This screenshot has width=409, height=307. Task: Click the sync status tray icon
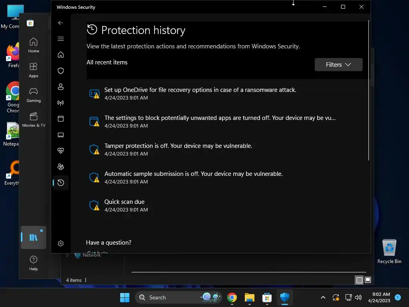pyautogui.click(x=336, y=297)
